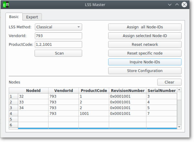This screenshot has width=194, height=142.
Task: Click the Reset network button
Action: coord(145,45)
